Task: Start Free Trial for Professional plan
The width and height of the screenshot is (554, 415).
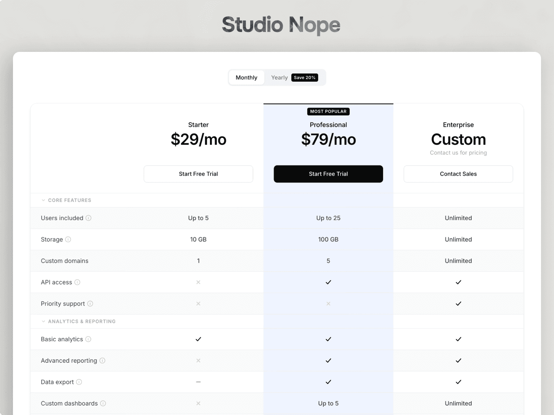Action: click(x=328, y=174)
